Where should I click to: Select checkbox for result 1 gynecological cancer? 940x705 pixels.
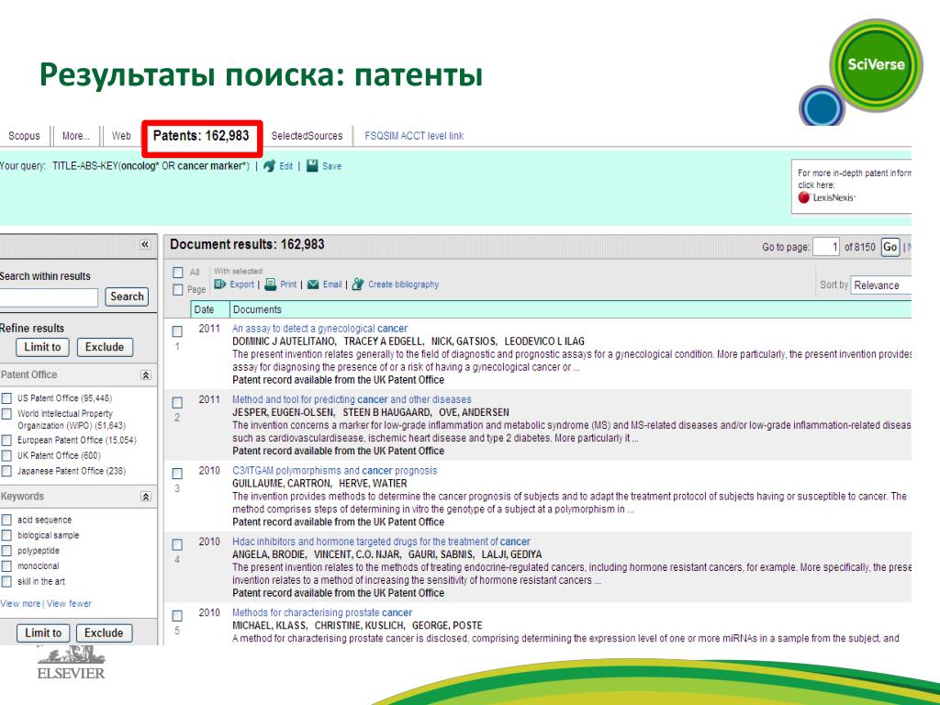tap(177, 331)
